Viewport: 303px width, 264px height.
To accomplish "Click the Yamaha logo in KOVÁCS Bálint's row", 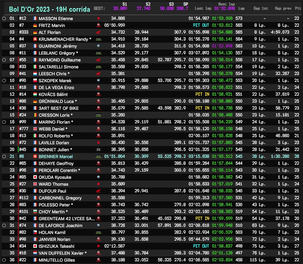I will coord(99,94).
